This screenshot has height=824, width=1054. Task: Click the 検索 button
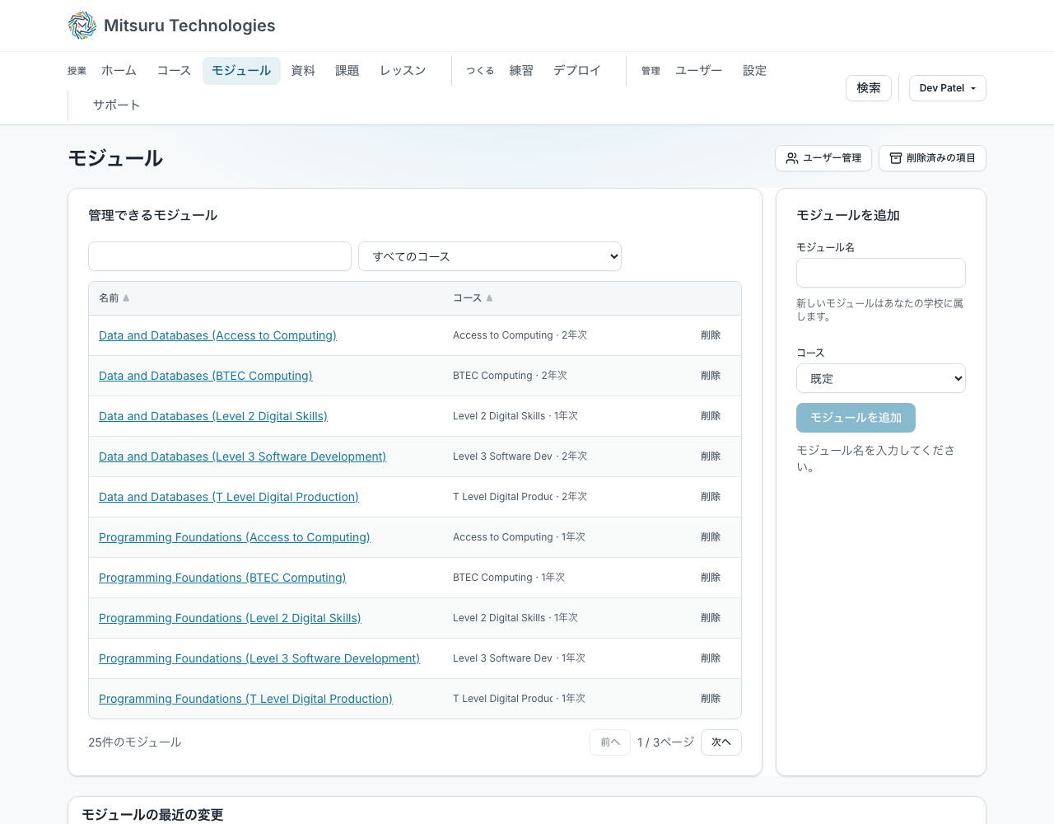[x=869, y=88]
